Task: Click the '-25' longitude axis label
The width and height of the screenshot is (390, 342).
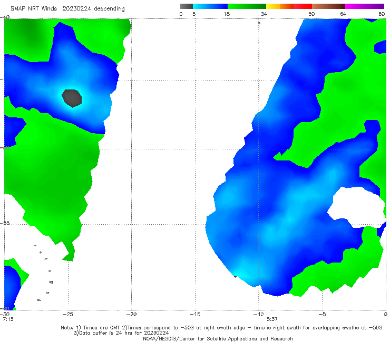Action: [x=68, y=314]
